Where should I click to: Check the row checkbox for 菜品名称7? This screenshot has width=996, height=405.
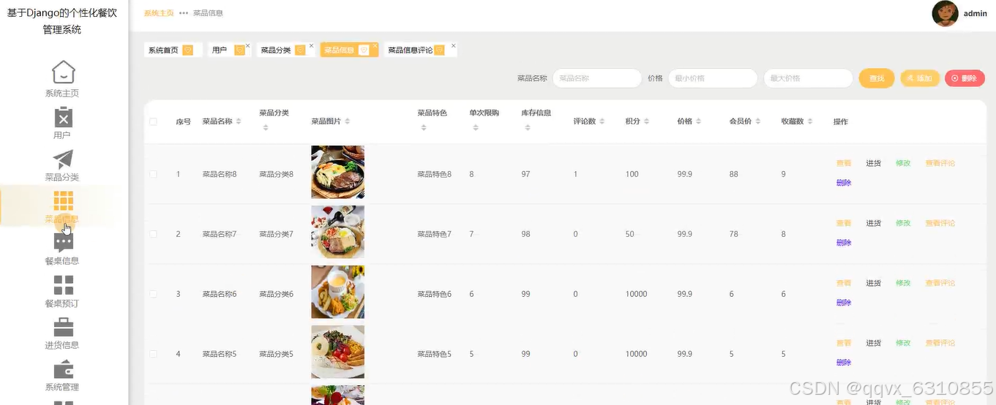click(x=153, y=234)
